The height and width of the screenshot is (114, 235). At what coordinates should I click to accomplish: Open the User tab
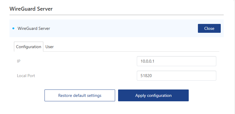(x=50, y=47)
